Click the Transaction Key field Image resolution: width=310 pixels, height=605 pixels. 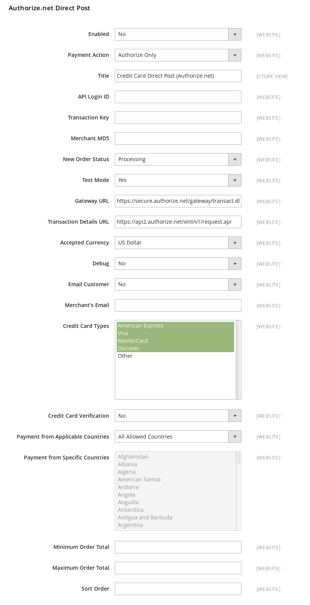coord(178,118)
